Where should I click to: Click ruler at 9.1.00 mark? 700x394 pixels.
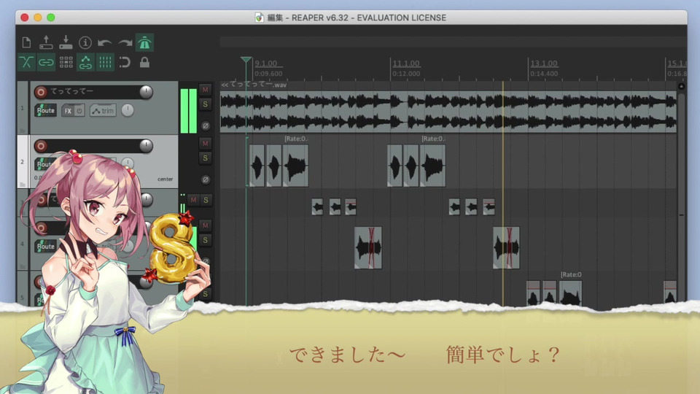266,63
